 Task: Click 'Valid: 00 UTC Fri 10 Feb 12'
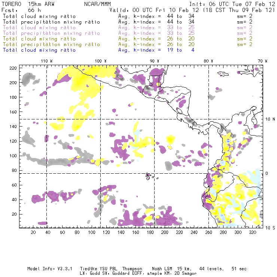click(154, 10)
